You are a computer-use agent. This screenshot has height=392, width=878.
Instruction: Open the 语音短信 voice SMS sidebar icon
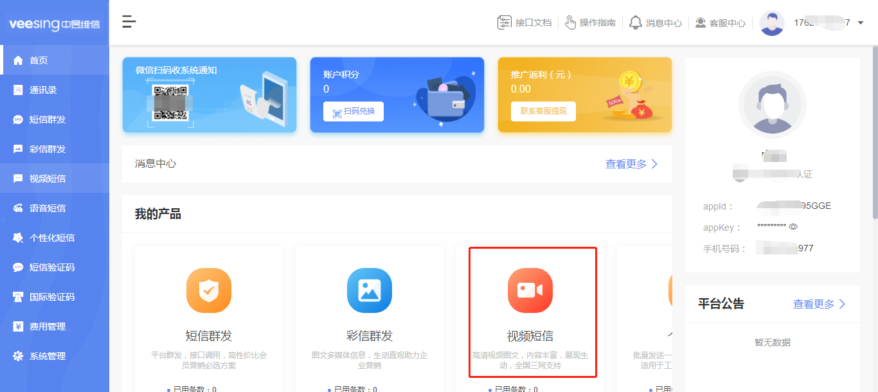click(x=19, y=208)
